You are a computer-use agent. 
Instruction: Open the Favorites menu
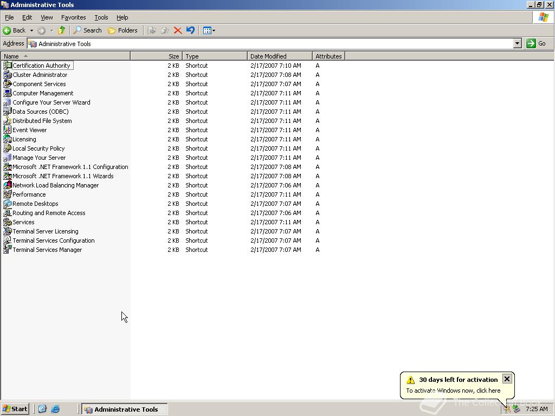pyautogui.click(x=73, y=17)
